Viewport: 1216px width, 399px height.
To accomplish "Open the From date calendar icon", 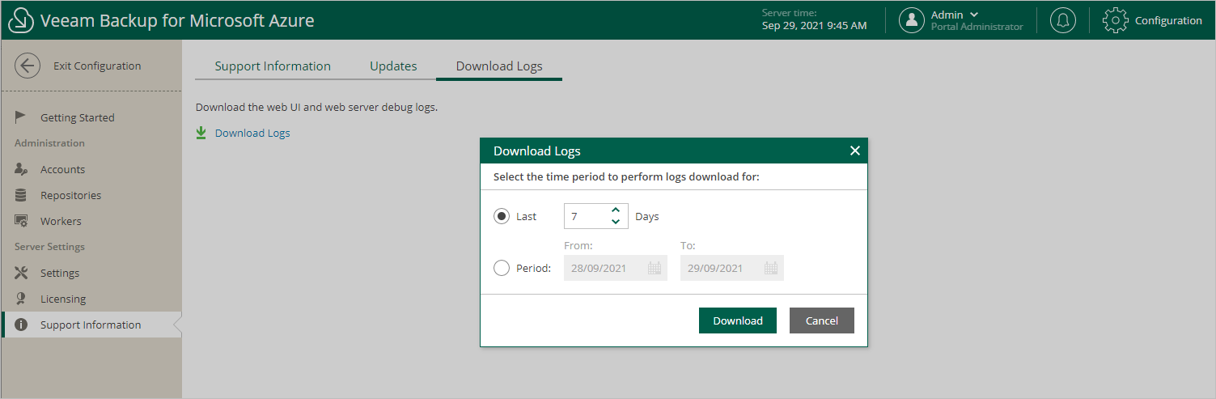I will [x=655, y=268].
